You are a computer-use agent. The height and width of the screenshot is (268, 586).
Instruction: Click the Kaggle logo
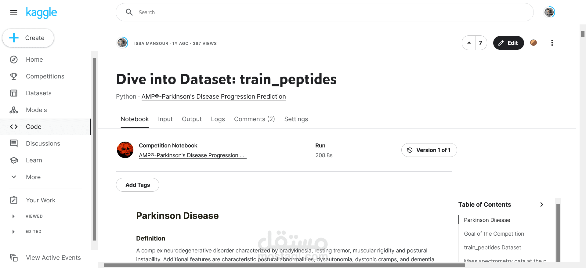pyautogui.click(x=42, y=12)
